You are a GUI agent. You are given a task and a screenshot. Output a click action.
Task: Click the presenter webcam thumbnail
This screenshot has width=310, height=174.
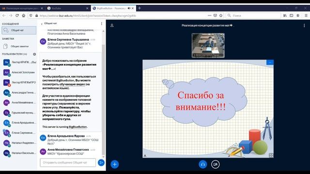tap(208, 45)
